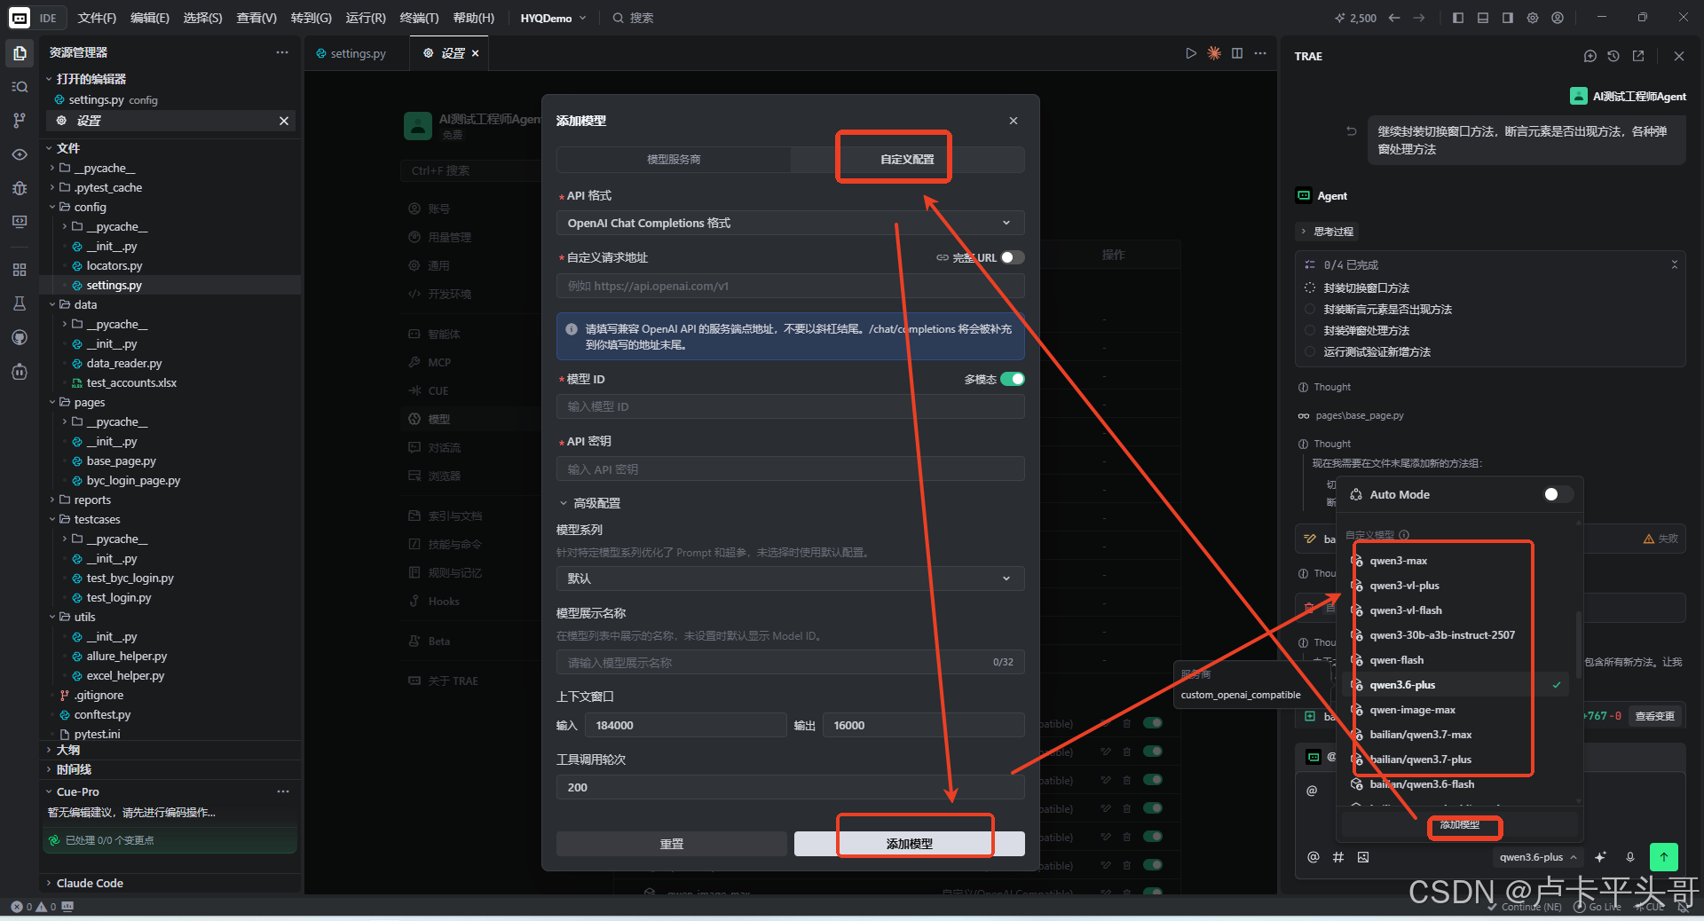Select the qwen3-max model
The height and width of the screenshot is (921, 1704).
(1399, 561)
